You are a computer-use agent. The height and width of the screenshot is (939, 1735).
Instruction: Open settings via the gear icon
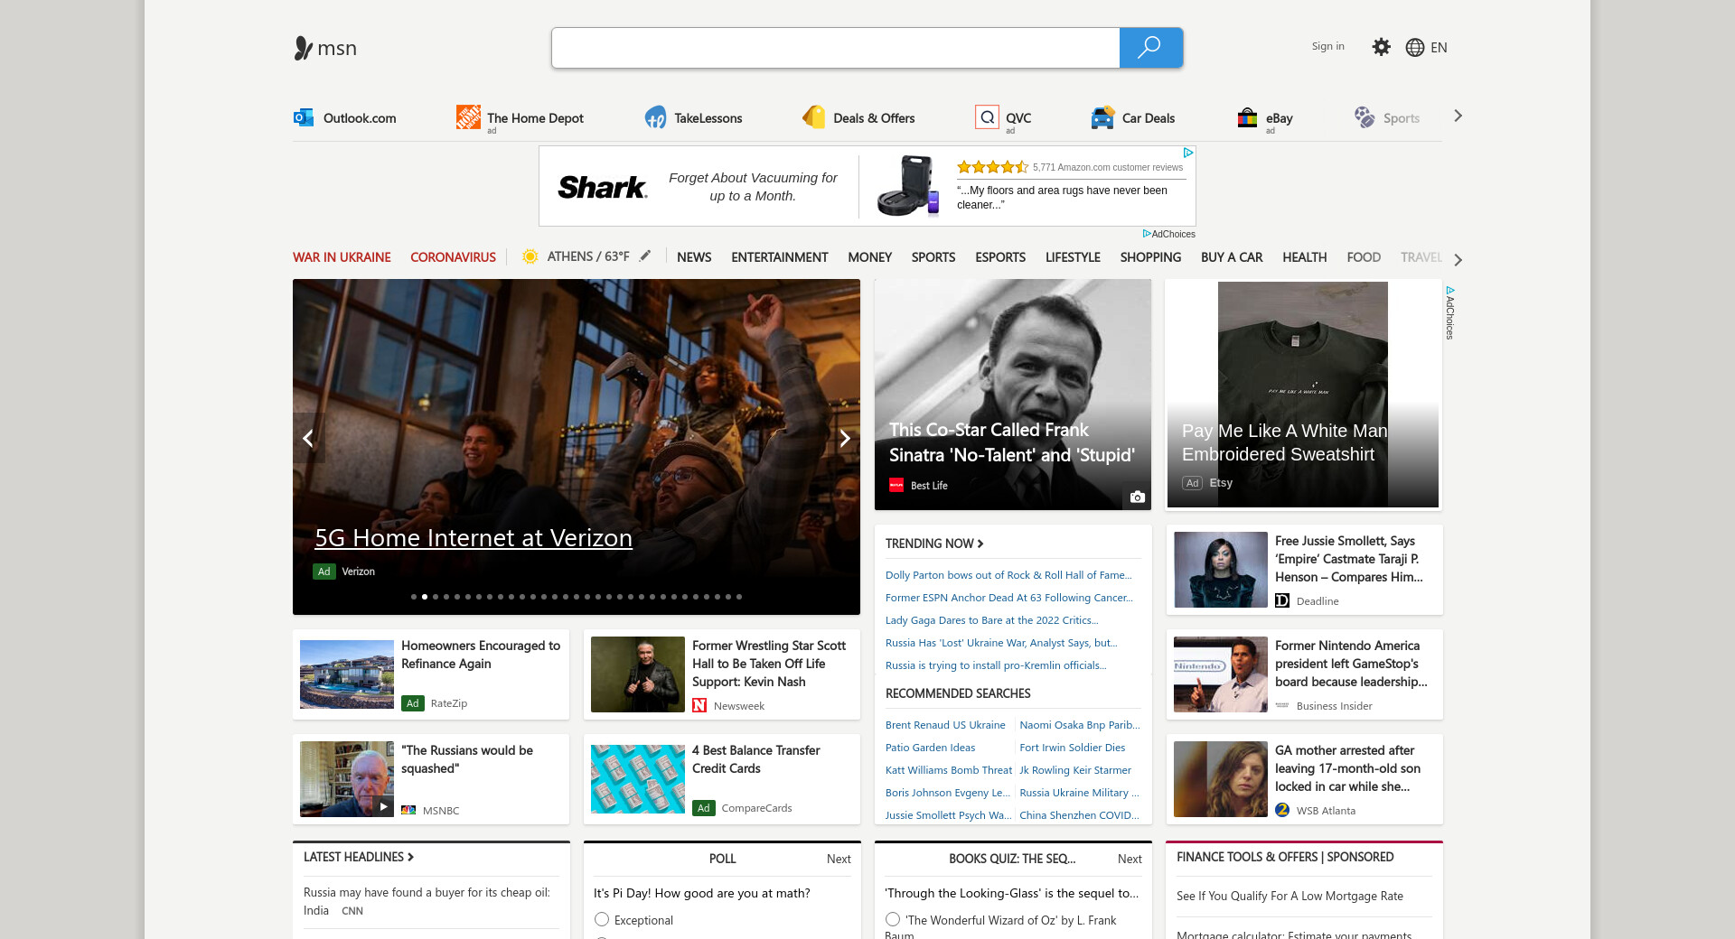(x=1381, y=47)
